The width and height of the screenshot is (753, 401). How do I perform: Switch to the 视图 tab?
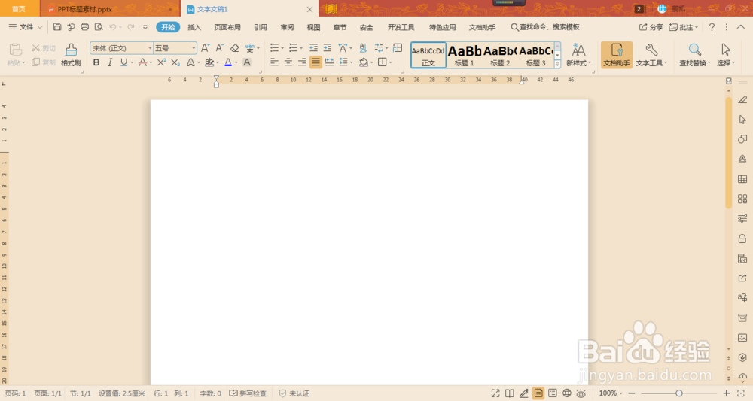tap(313, 27)
